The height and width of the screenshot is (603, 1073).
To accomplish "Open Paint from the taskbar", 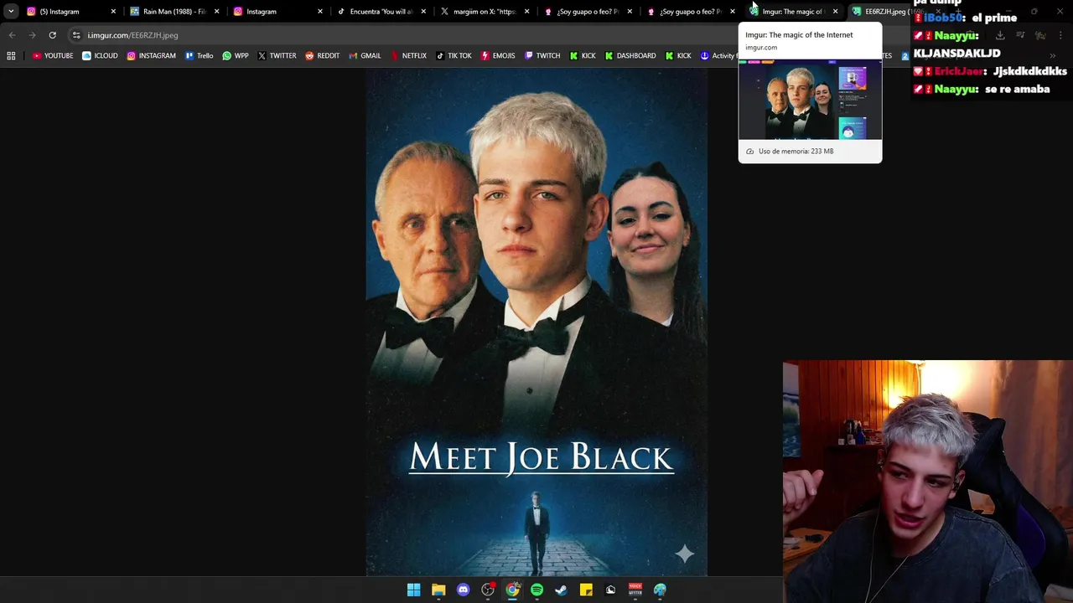I will click(x=660, y=590).
